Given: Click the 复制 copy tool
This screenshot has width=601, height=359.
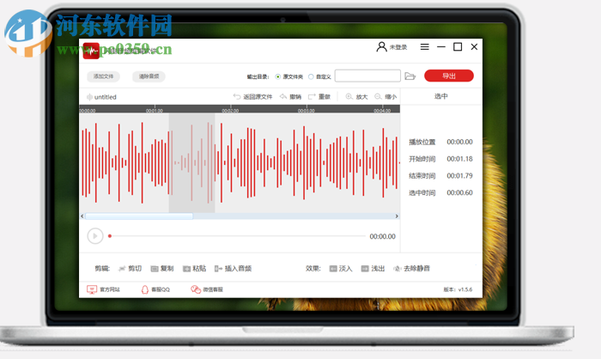Looking at the screenshot, I should (162, 269).
